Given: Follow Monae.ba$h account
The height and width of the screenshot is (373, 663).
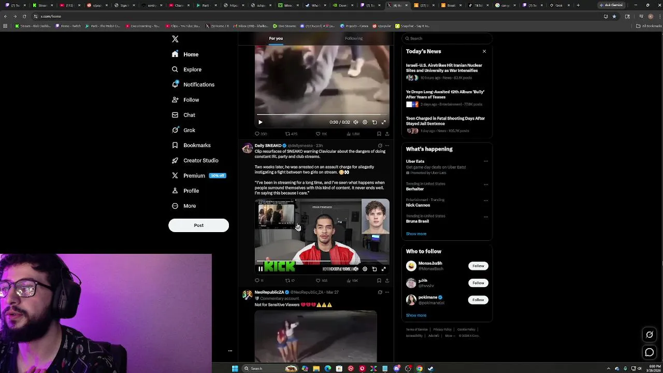Looking at the screenshot, I should click(x=478, y=266).
